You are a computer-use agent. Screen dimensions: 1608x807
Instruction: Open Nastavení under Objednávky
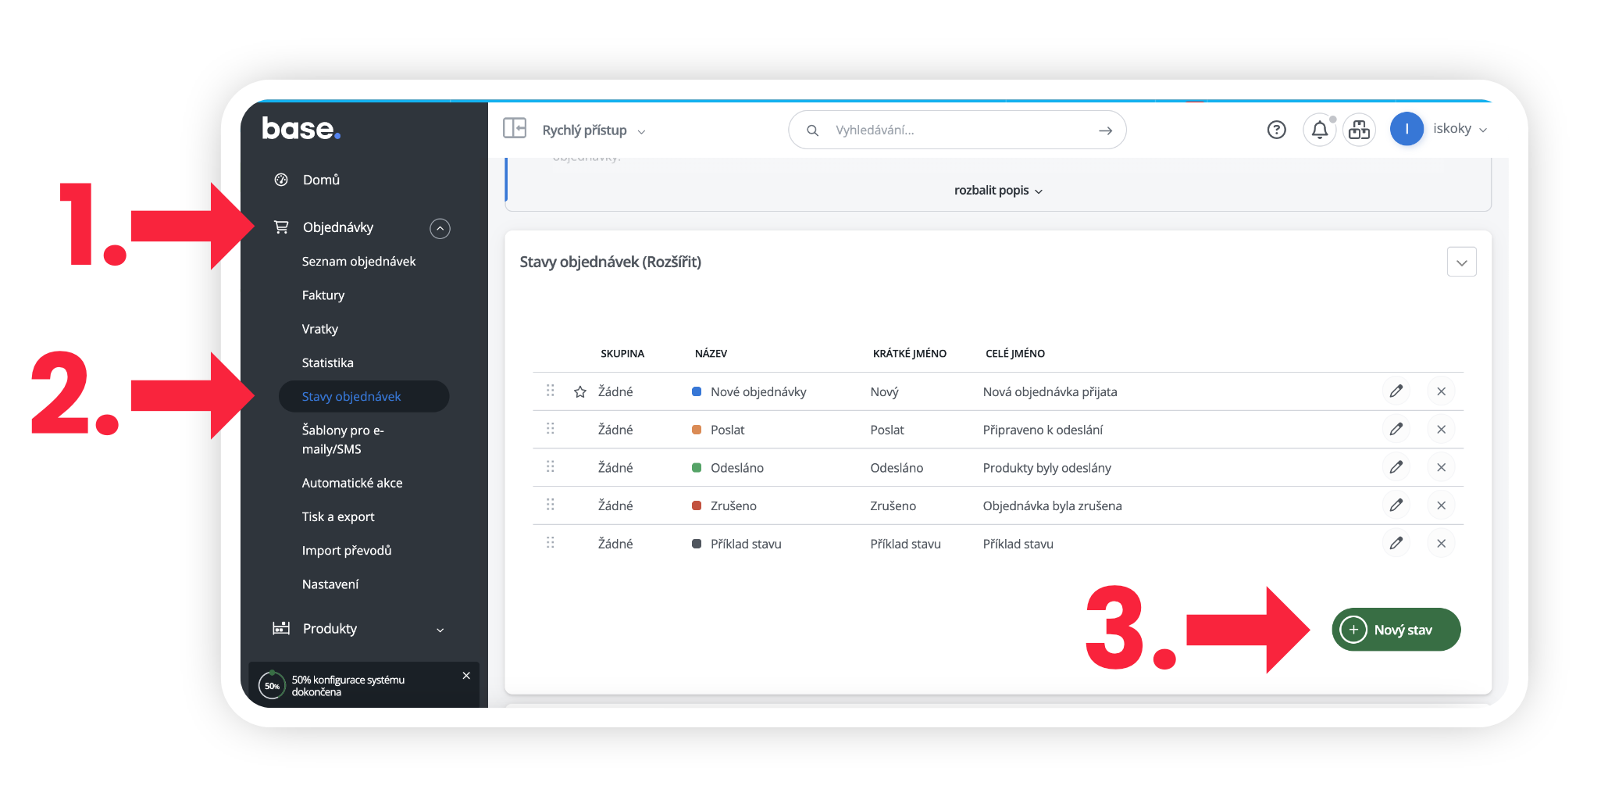point(330,584)
